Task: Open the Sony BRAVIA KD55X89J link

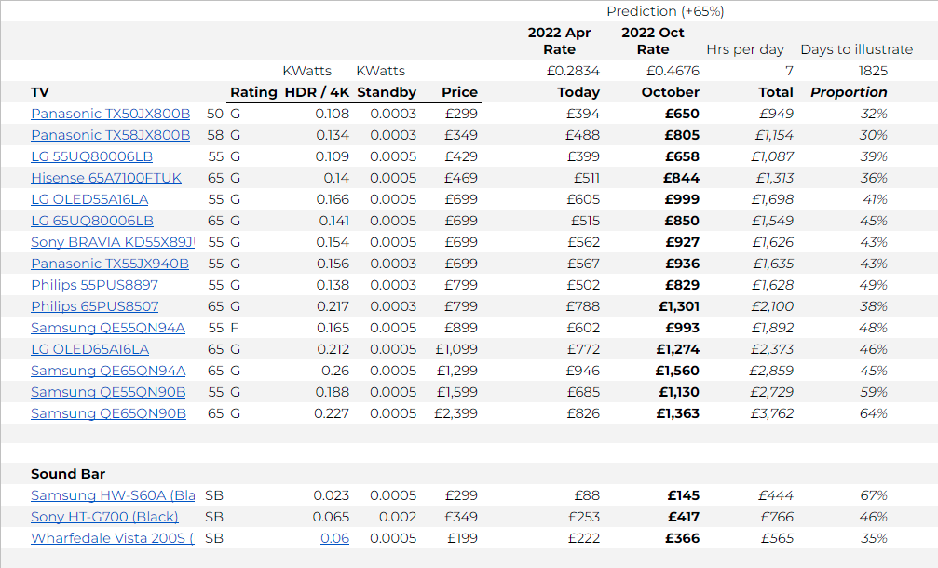Action: 112,242
